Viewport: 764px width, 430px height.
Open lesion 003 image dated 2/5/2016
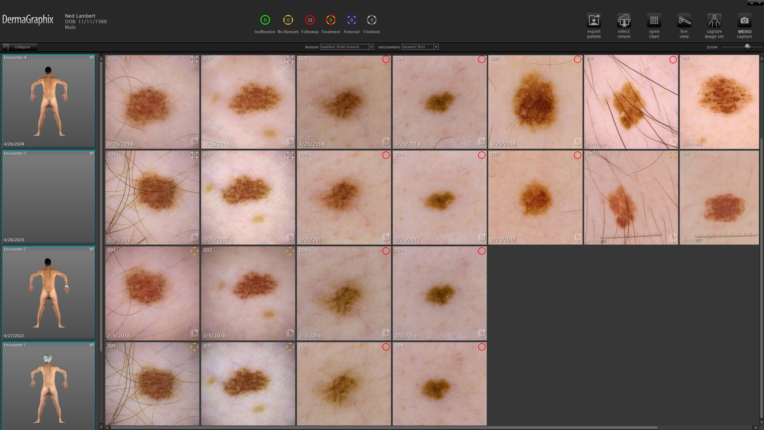(x=344, y=293)
